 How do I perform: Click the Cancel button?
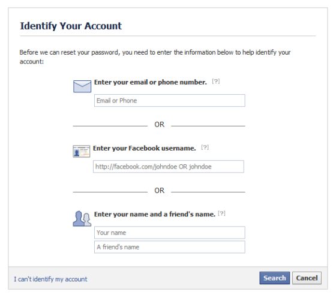tap(307, 278)
